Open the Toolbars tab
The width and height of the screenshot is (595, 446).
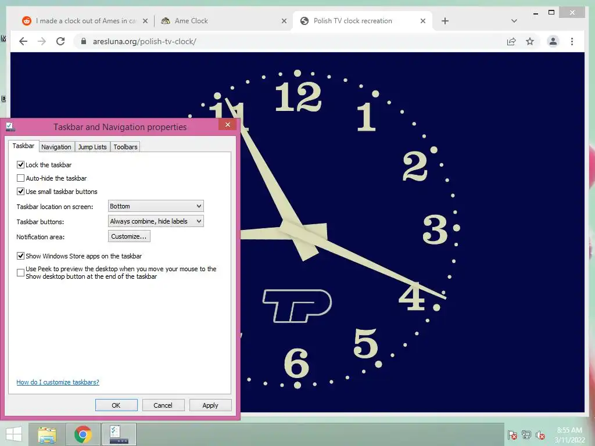pyautogui.click(x=126, y=147)
